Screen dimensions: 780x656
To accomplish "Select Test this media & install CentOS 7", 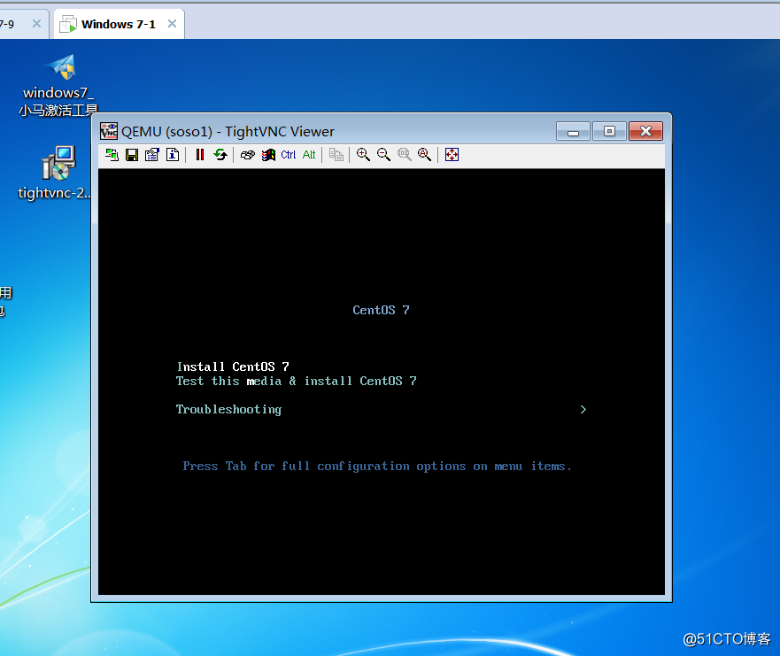I will 297,381.
